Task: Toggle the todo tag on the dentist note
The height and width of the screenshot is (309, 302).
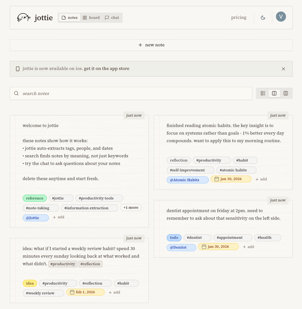Action: tap(174, 238)
